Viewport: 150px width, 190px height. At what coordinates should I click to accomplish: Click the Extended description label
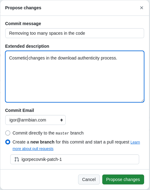tap(27, 46)
